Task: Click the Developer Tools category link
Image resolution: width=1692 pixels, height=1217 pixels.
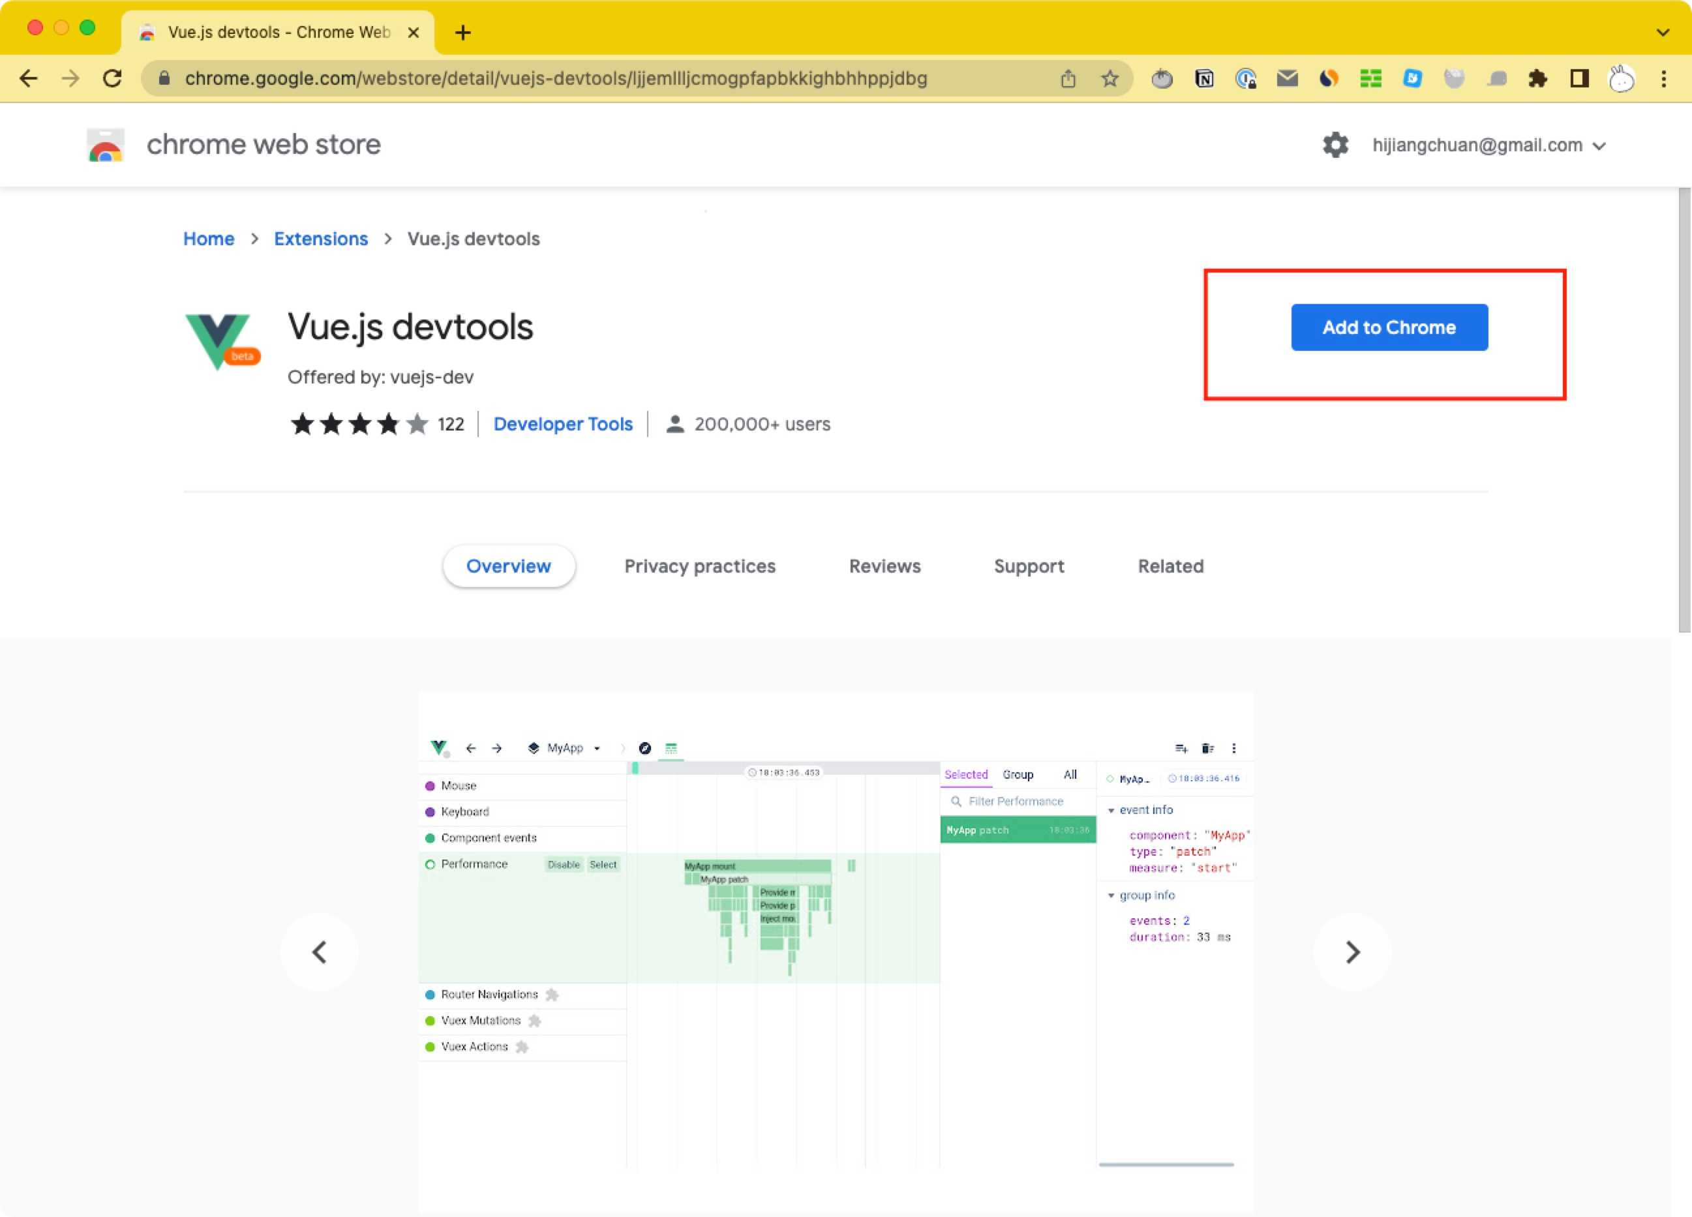Action: coord(564,423)
